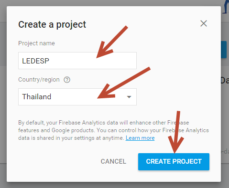The width and height of the screenshot is (229, 188).
Task: Follow the Learn more link
Action: tap(140, 138)
